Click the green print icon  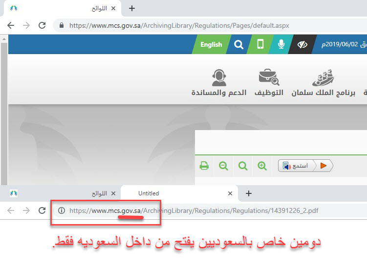(x=204, y=166)
